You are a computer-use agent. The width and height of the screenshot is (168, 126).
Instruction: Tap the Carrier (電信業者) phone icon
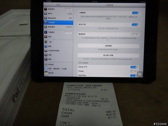(x=46, y=27)
